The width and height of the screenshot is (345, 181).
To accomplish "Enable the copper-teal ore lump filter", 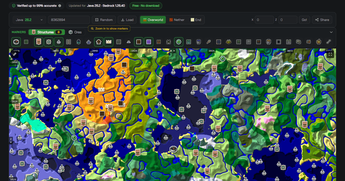I will 309,42.
